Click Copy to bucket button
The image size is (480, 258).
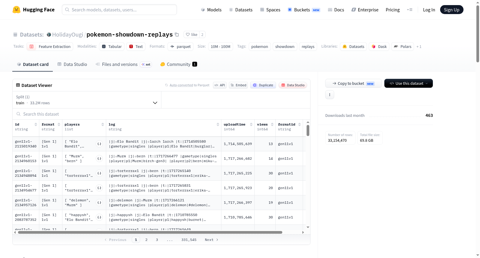point(353,83)
